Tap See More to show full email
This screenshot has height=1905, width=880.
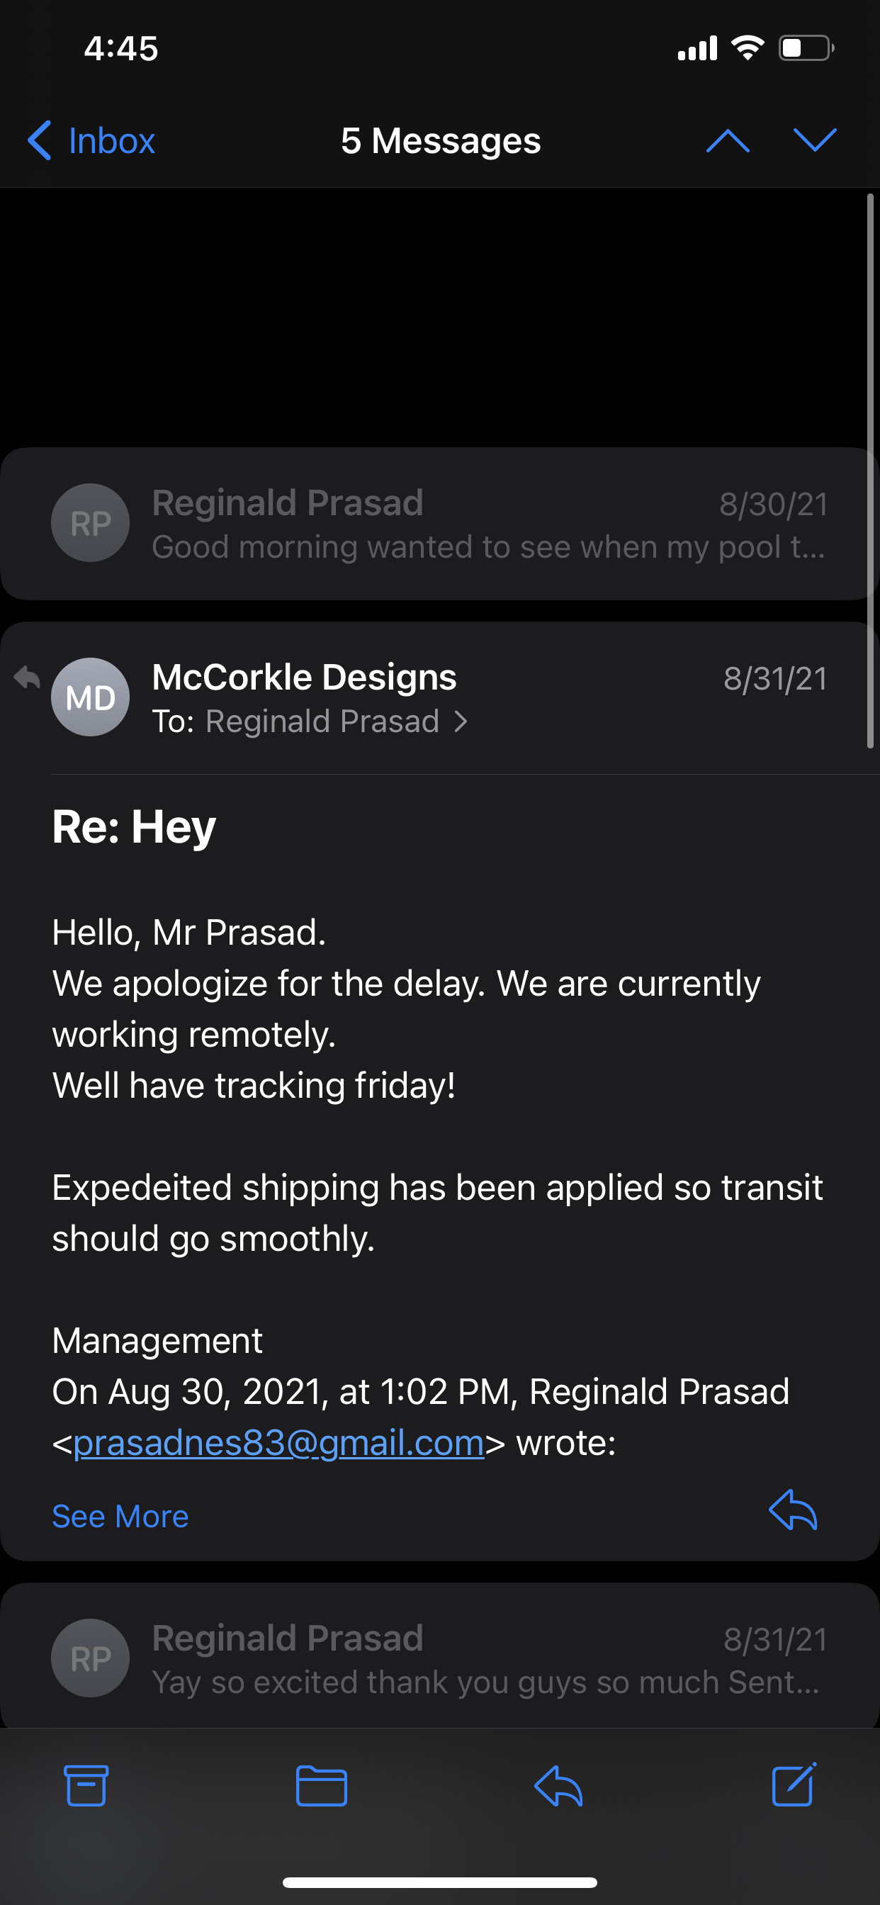(x=120, y=1516)
